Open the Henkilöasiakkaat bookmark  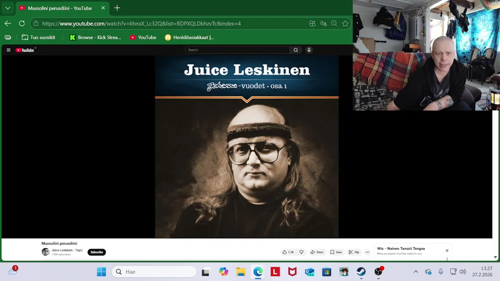point(189,37)
